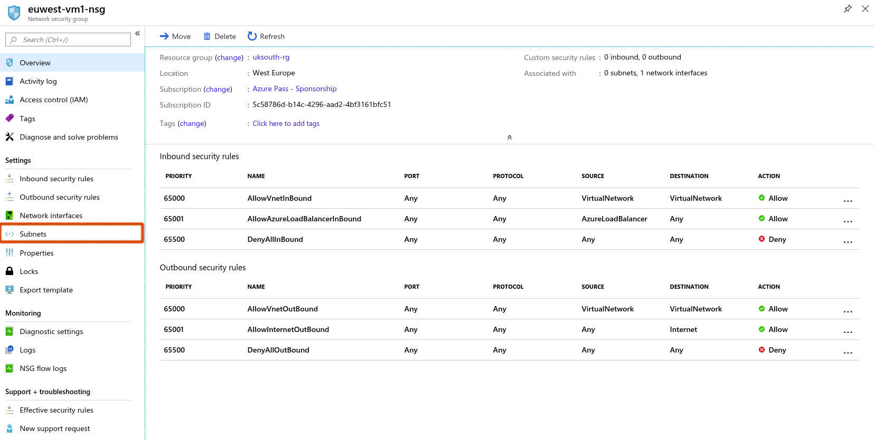Open more options for AllowAzureLoadBalancerInBound rule
This screenshot has height=440, width=874.
pos(848,221)
